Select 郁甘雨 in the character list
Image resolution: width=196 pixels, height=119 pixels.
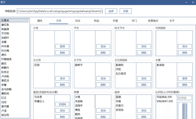click(x=5, y=115)
